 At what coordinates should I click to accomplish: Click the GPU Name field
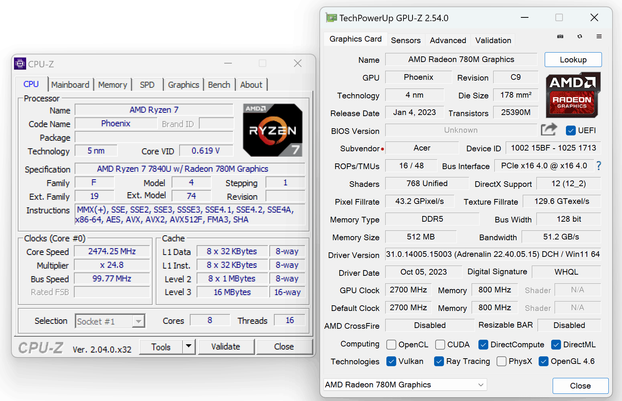pos(461,59)
